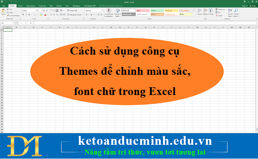Apply the Bad cell style
The width and height of the screenshot is (258, 159).
[143, 10]
